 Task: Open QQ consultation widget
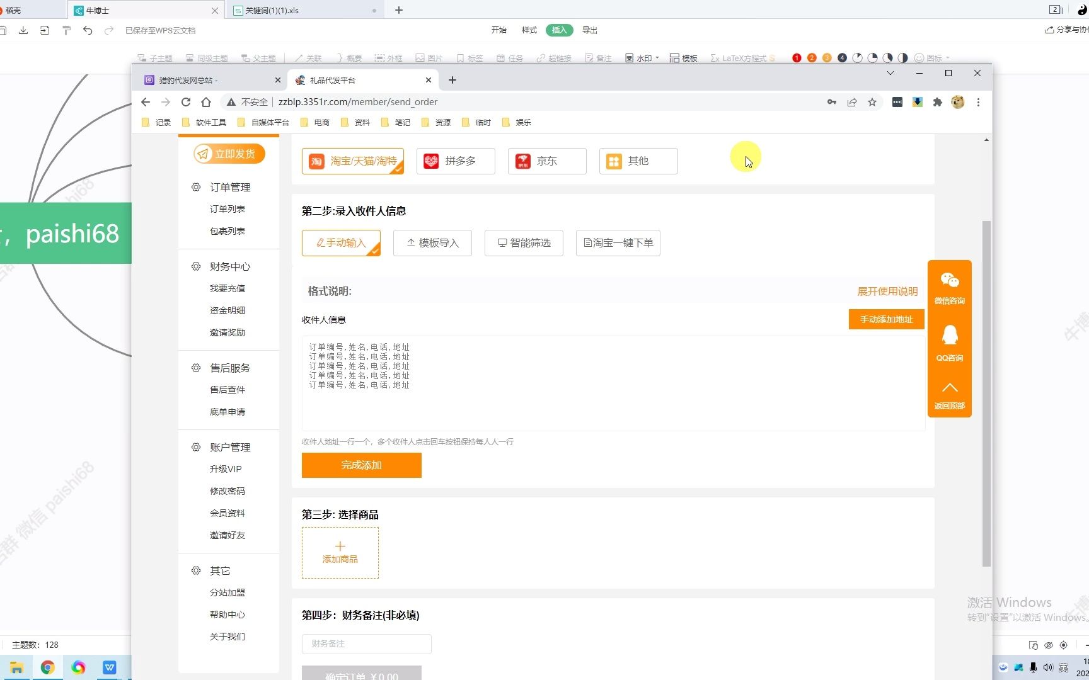[950, 343]
